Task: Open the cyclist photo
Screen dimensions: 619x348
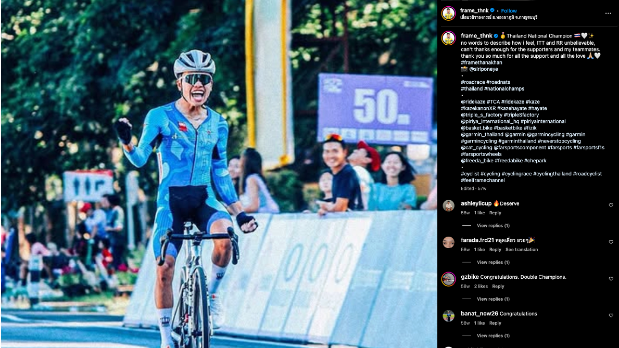Action: (219, 174)
